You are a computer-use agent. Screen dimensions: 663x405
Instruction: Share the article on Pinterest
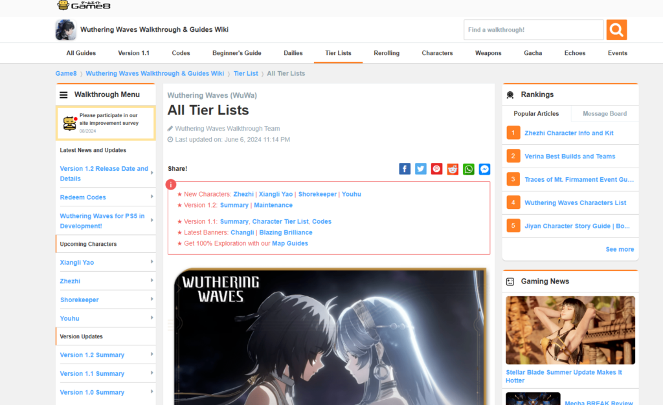tap(437, 169)
